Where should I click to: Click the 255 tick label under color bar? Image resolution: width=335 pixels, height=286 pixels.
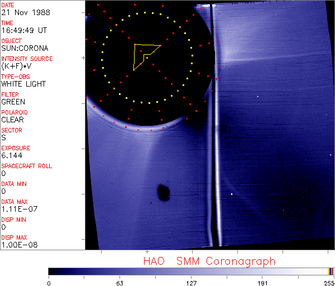[x=329, y=282]
